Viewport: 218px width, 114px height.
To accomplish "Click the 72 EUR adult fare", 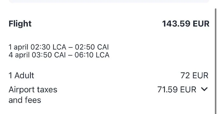I will point(194,76).
